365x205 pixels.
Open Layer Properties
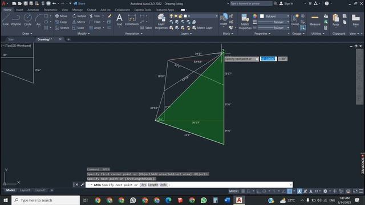click(x=161, y=22)
